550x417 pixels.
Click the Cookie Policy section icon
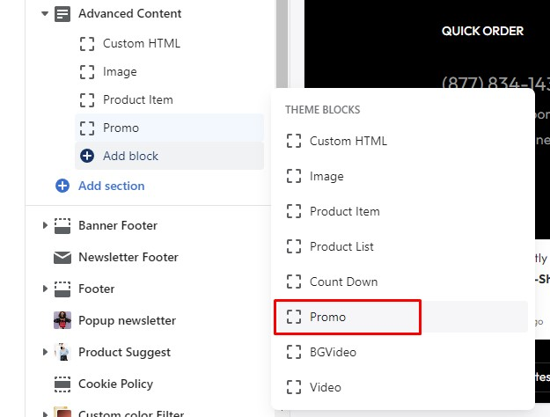62,384
